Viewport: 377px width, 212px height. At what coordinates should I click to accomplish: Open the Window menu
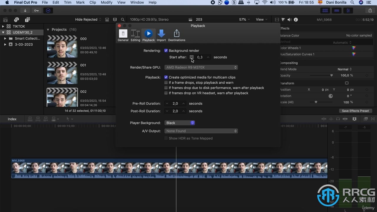(137, 2)
